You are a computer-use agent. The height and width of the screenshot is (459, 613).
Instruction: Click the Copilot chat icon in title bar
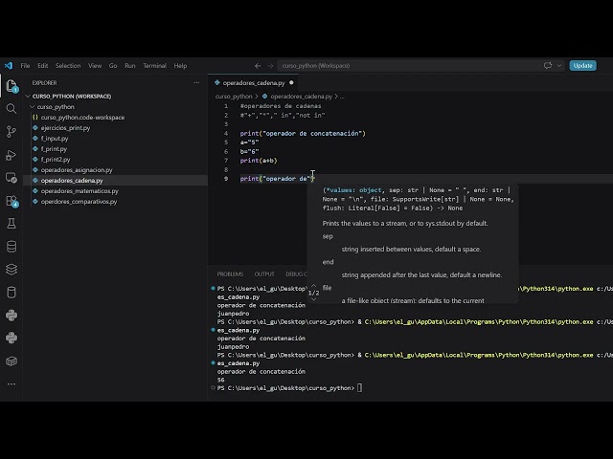(x=548, y=66)
